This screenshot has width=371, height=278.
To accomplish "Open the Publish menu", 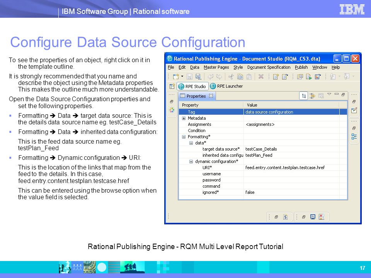I will pos(301,67).
